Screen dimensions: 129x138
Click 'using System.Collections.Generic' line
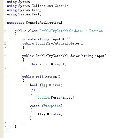pyautogui.click(x=38, y=6)
